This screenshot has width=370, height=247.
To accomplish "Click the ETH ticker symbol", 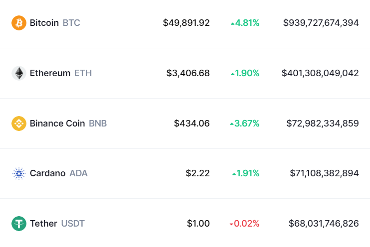I will (x=83, y=73).
